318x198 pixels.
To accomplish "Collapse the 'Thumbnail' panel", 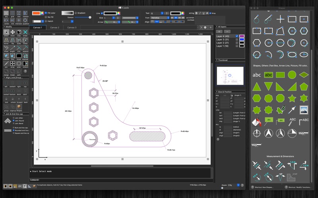I will coord(217,60).
